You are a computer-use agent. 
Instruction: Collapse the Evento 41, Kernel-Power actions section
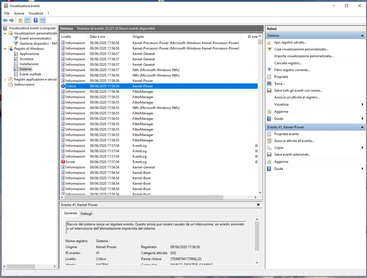coord(362,127)
